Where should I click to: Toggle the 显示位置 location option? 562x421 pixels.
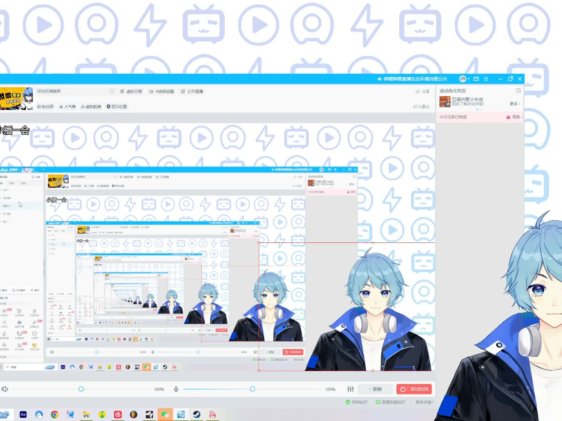(x=117, y=106)
